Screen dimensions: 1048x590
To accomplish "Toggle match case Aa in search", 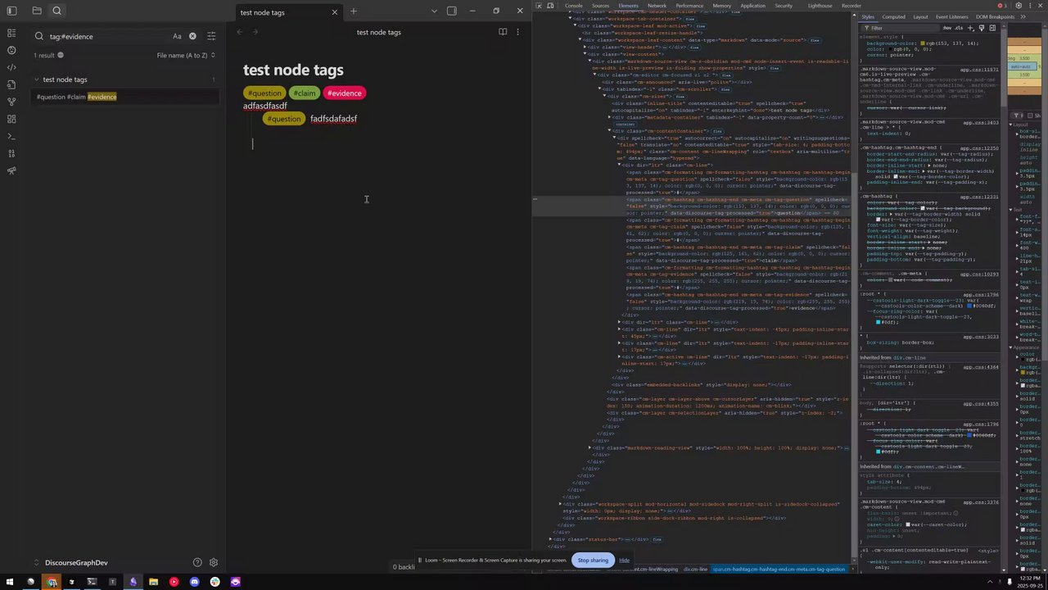I will [177, 36].
